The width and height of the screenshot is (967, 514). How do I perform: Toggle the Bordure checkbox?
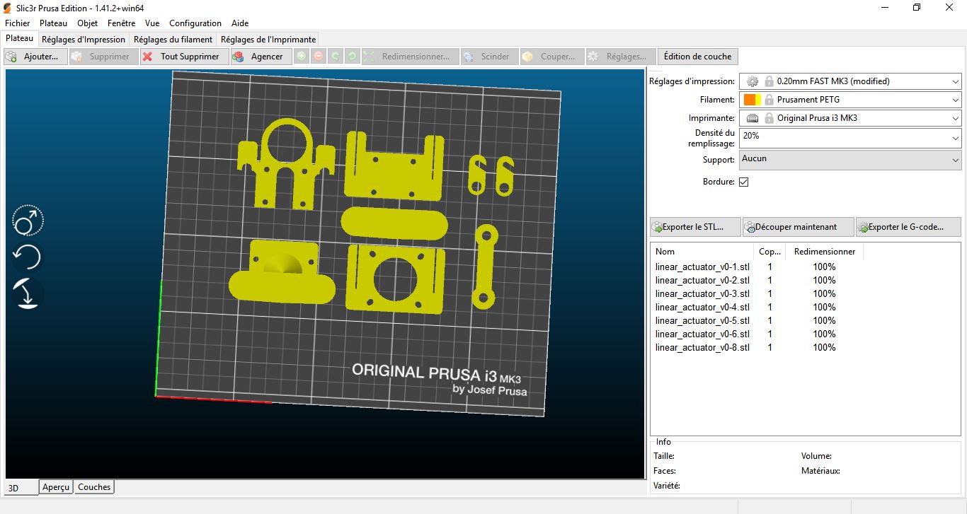click(743, 182)
